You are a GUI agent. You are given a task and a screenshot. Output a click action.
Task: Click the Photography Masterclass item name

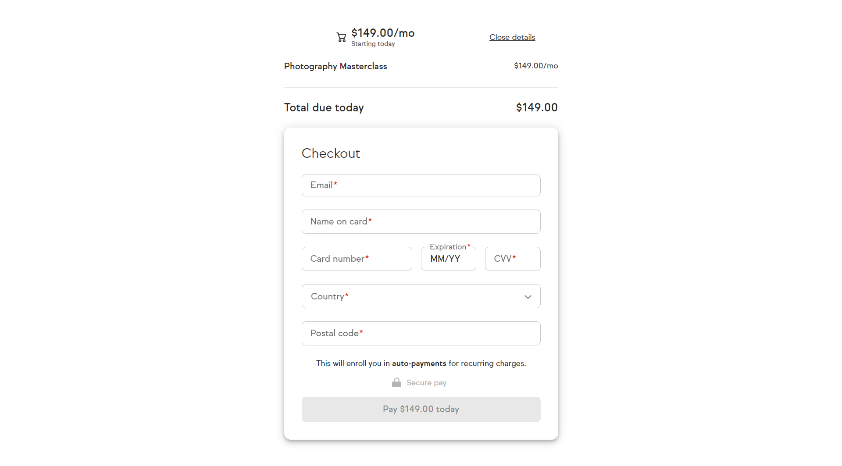click(335, 66)
